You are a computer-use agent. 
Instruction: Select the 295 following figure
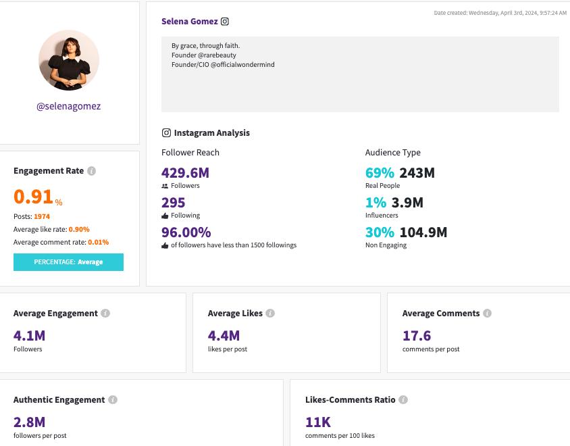174,203
